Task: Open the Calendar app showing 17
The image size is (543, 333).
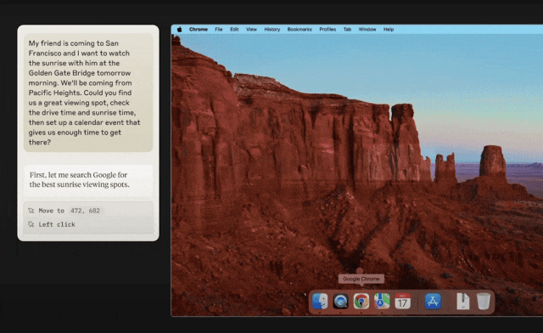Action: [402, 301]
